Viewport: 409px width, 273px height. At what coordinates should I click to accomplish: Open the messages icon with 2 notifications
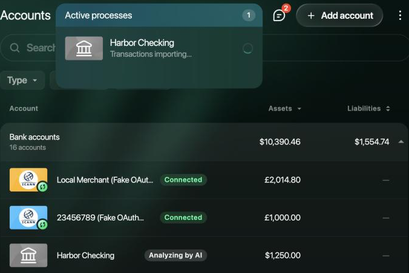(279, 16)
